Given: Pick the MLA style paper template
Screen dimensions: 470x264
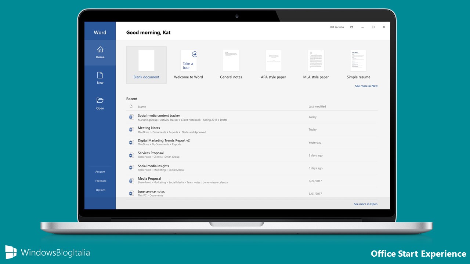Looking at the screenshot, I should point(316,65).
